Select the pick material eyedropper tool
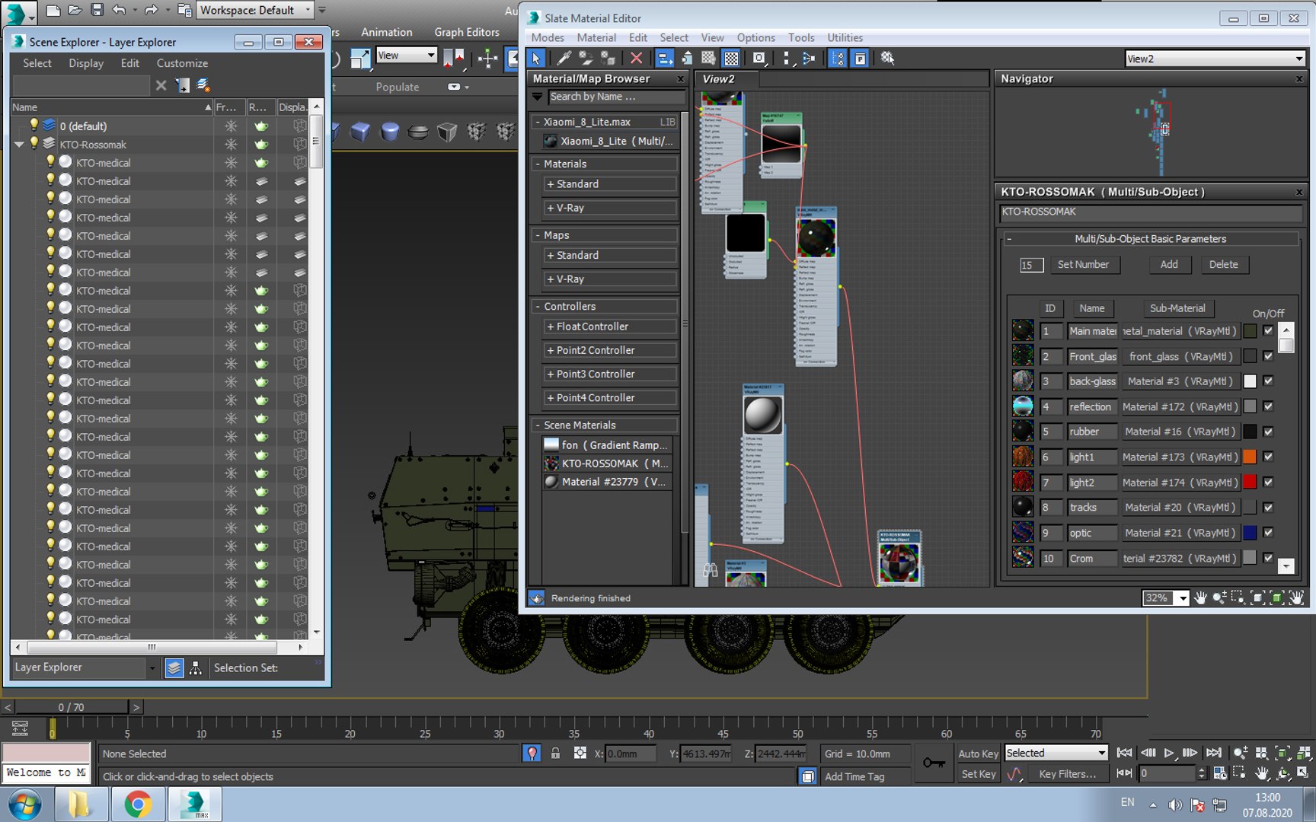The height and width of the screenshot is (822, 1316). click(x=564, y=58)
